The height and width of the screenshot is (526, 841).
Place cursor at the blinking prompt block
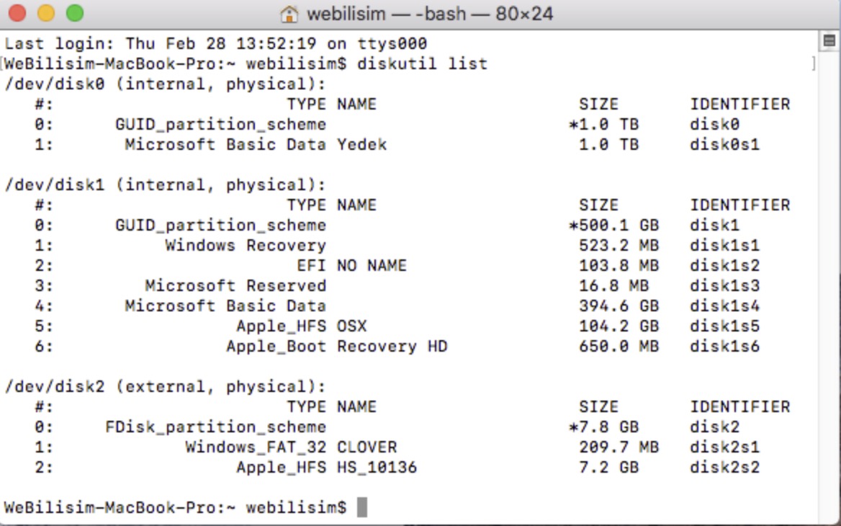click(x=361, y=507)
